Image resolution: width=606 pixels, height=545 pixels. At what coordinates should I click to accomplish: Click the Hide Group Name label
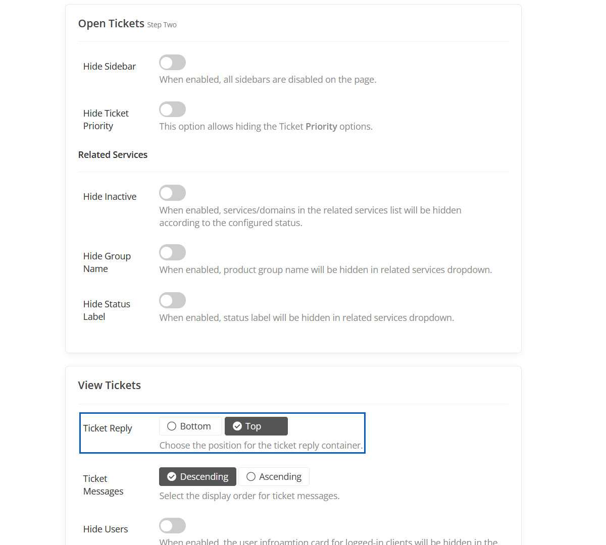(107, 262)
